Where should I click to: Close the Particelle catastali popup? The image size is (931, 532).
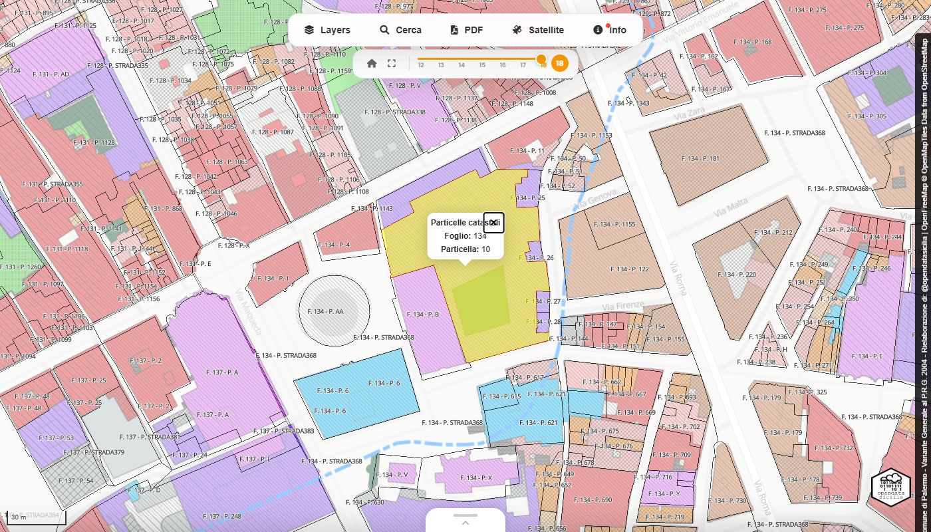(x=493, y=223)
